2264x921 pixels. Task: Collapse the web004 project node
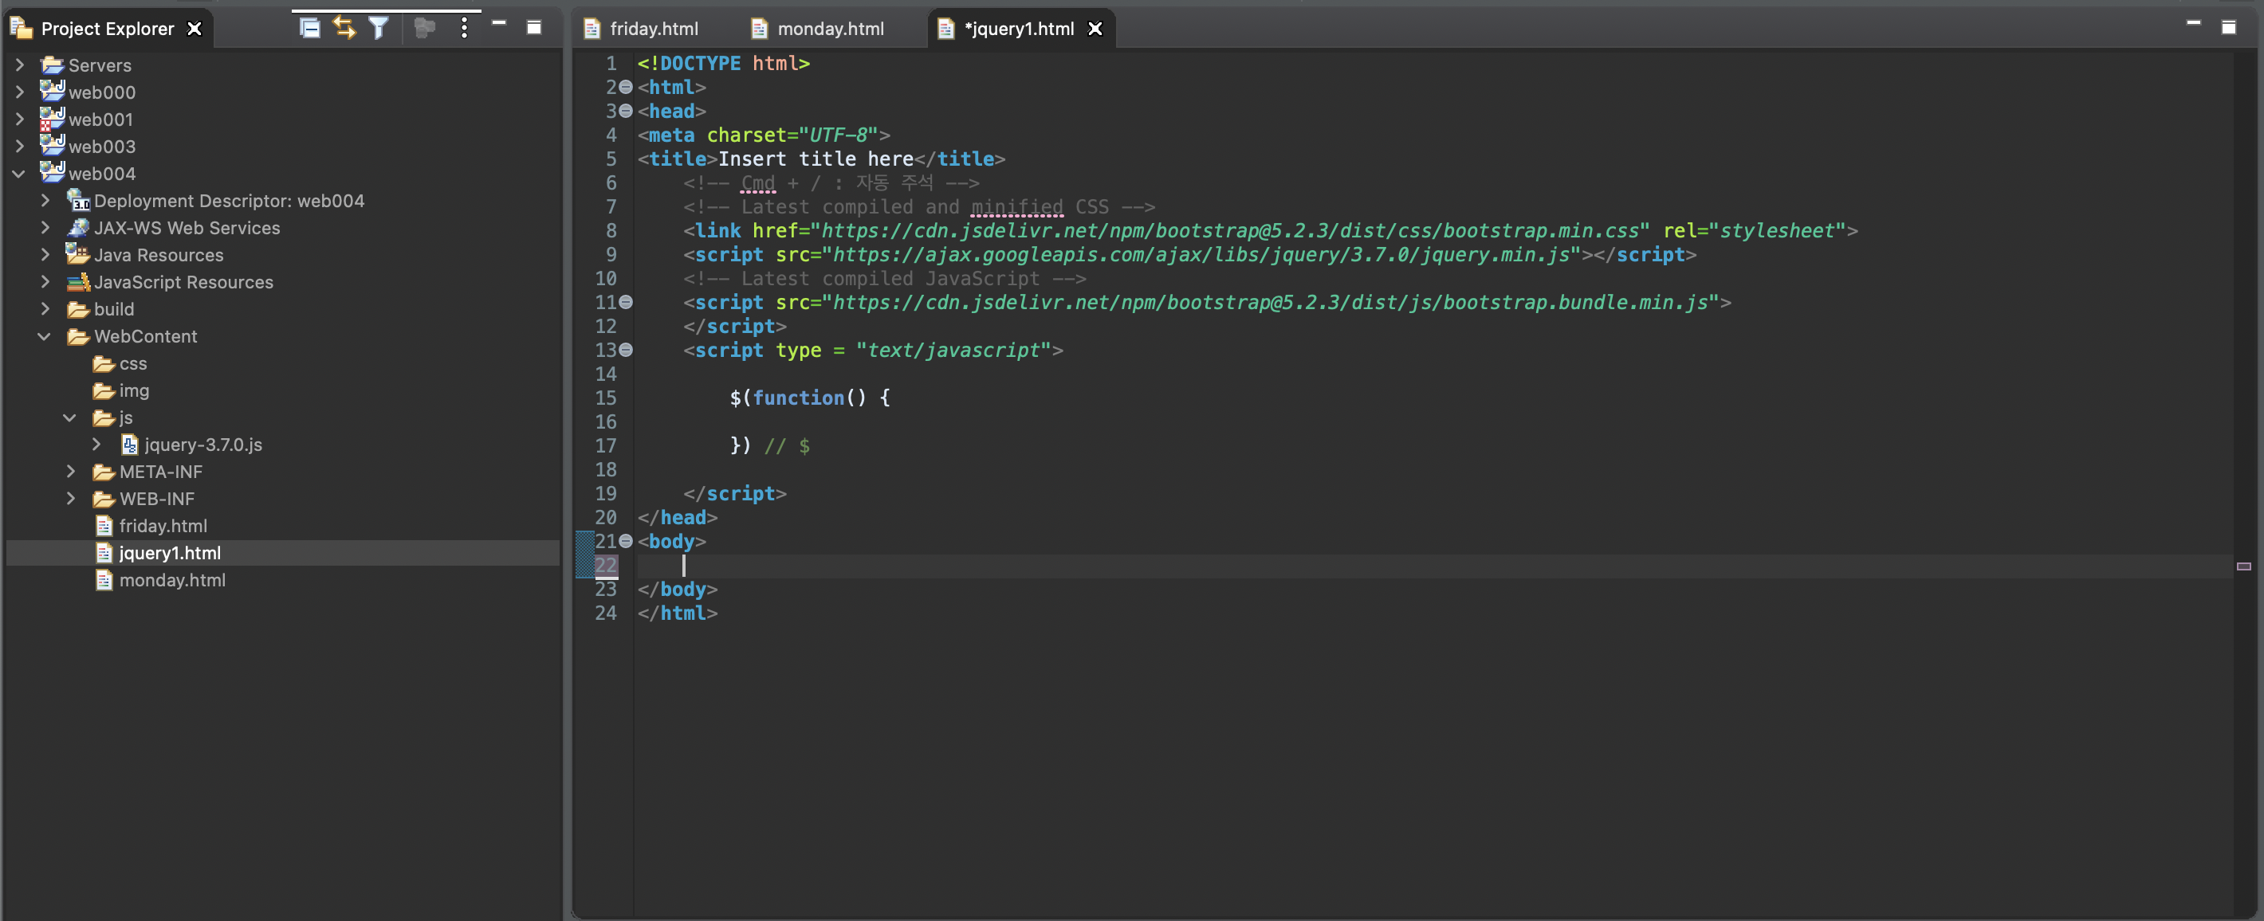pos(18,174)
